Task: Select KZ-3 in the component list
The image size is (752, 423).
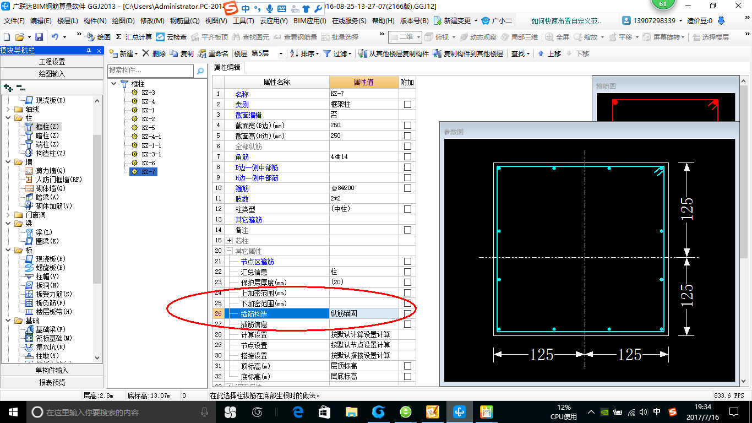Action: [x=148, y=93]
